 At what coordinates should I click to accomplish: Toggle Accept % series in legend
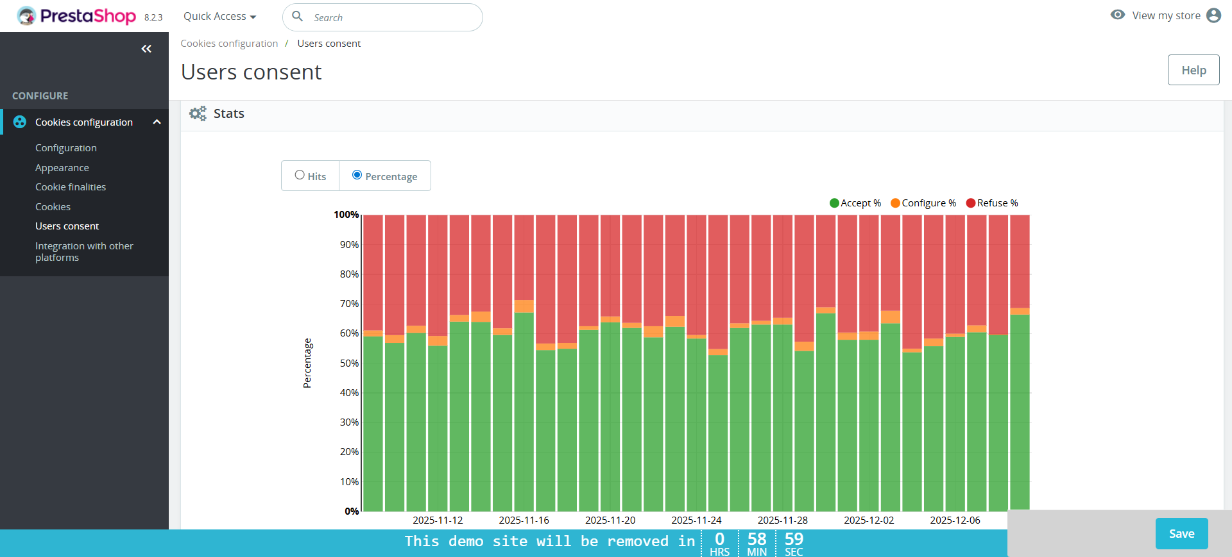(x=855, y=203)
